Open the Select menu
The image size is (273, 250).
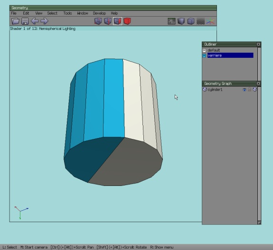tap(52, 13)
